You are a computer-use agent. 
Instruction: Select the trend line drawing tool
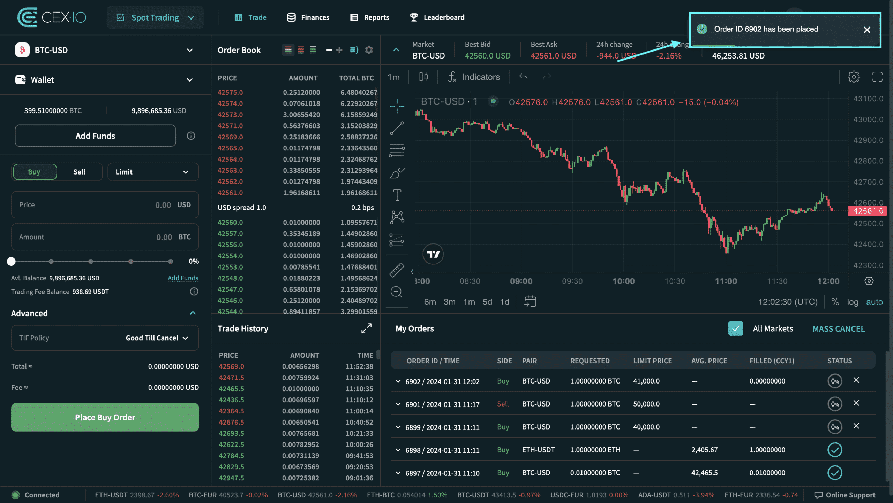point(397,128)
